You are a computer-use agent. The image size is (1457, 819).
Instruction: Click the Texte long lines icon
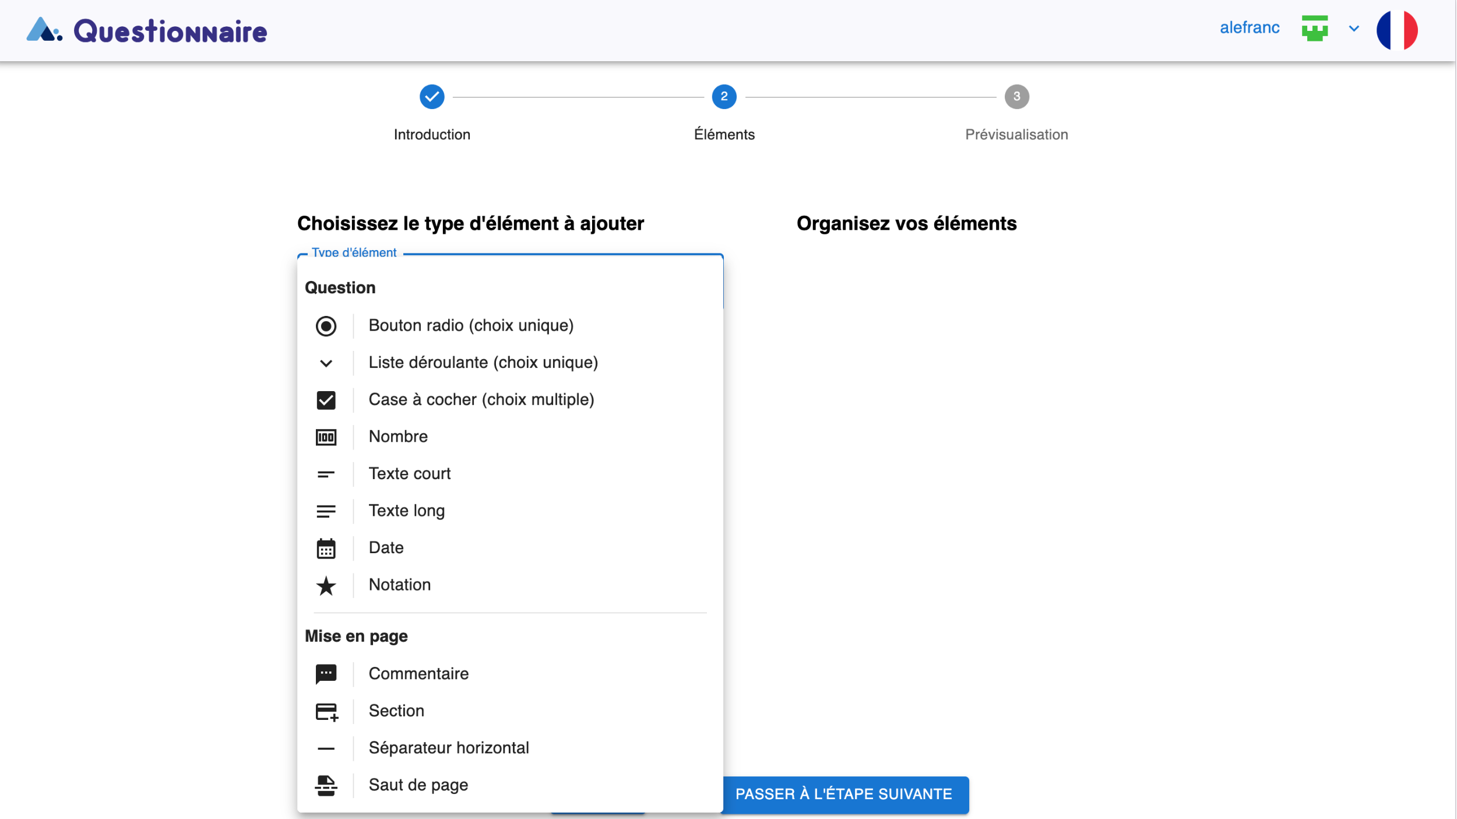(x=326, y=511)
